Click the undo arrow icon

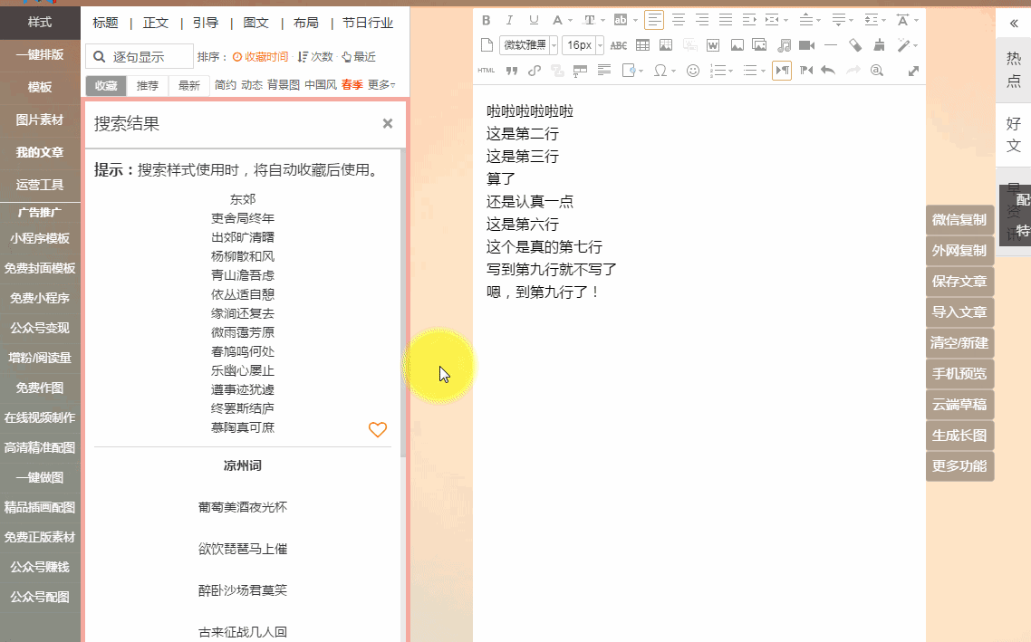(x=827, y=71)
